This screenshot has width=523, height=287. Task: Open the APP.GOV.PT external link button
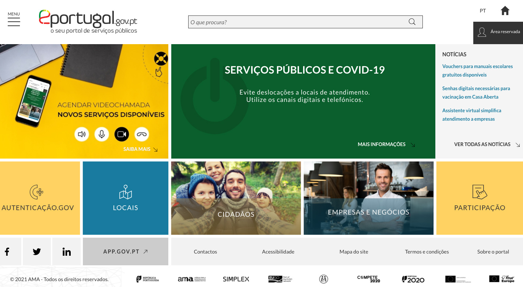pyautogui.click(x=125, y=252)
